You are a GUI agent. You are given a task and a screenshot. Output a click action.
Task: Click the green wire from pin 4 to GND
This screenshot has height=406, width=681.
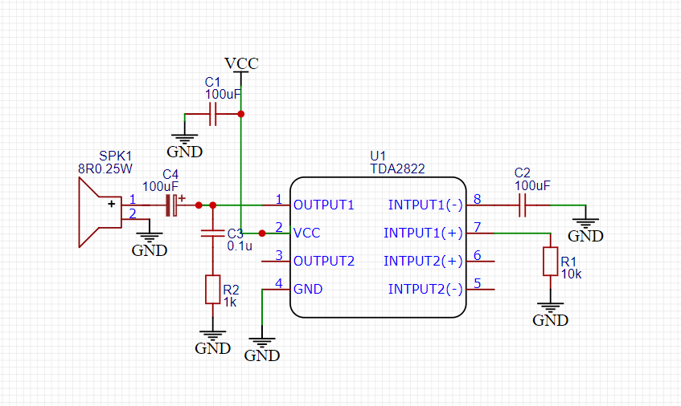click(x=262, y=307)
